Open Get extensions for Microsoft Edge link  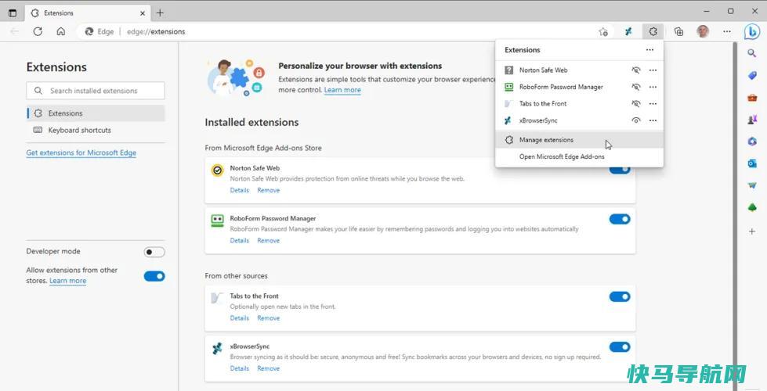pos(81,152)
